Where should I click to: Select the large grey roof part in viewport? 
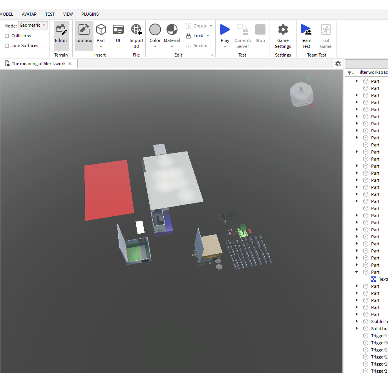[x=173, y=181]
